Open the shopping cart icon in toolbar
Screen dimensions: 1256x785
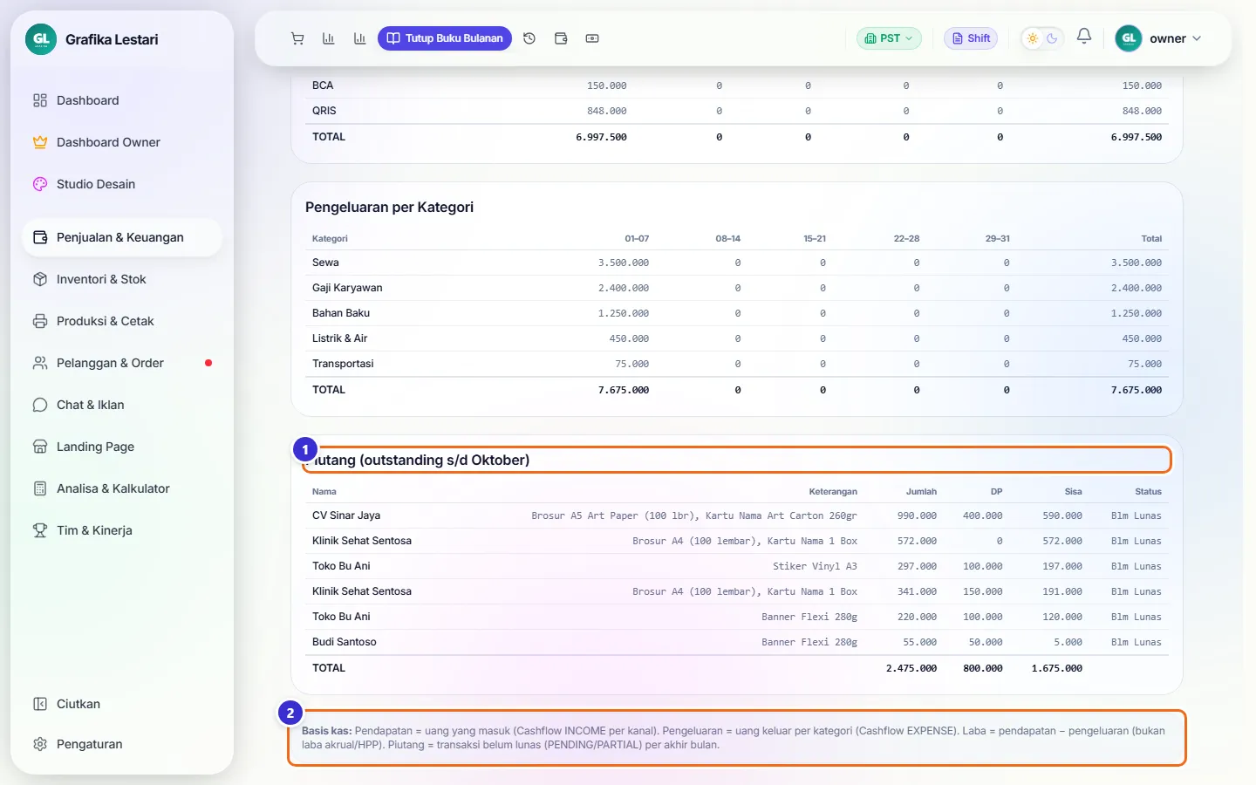click(x=297, y=38)
